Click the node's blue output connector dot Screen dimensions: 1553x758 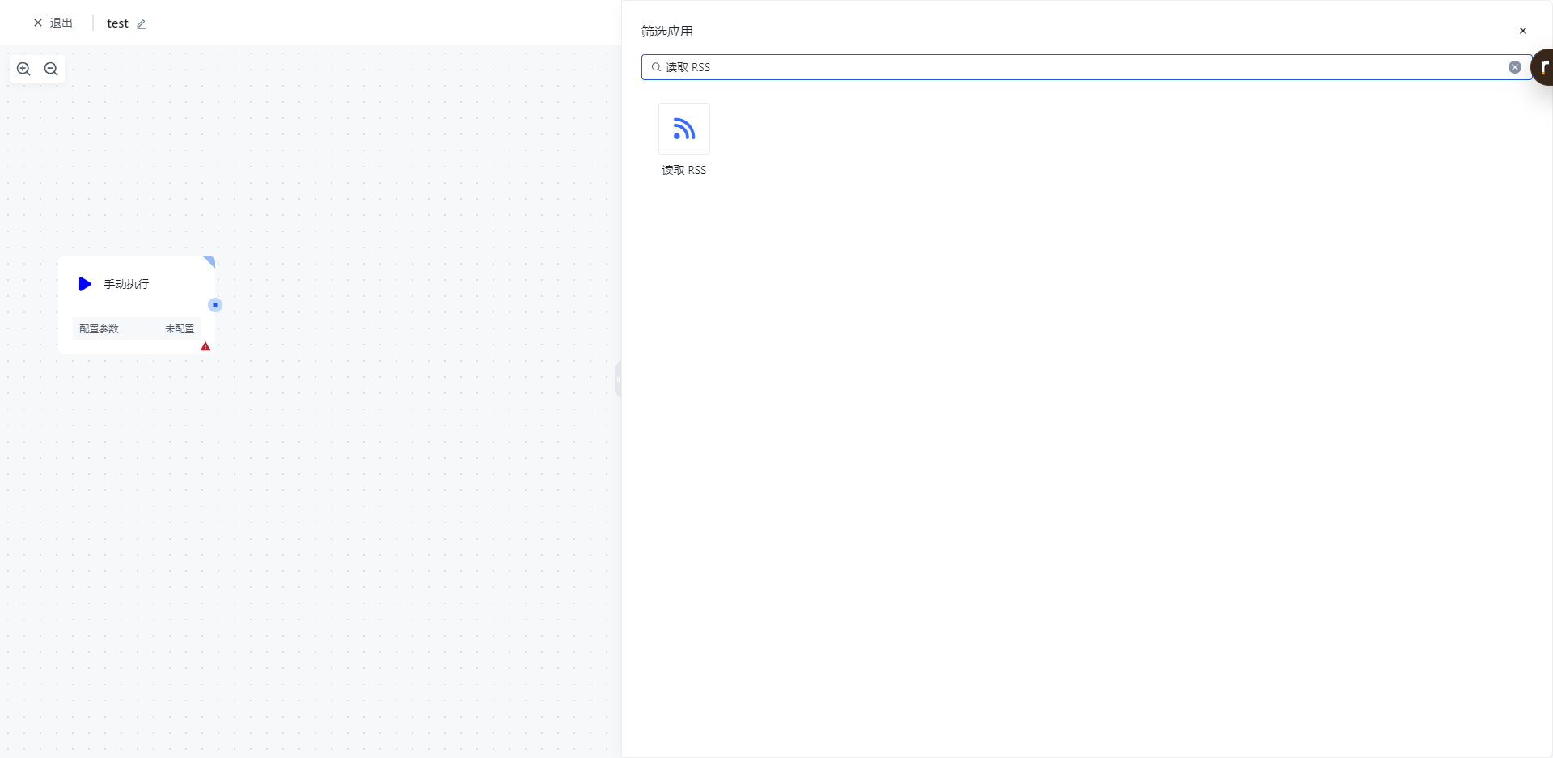point(214,305)
